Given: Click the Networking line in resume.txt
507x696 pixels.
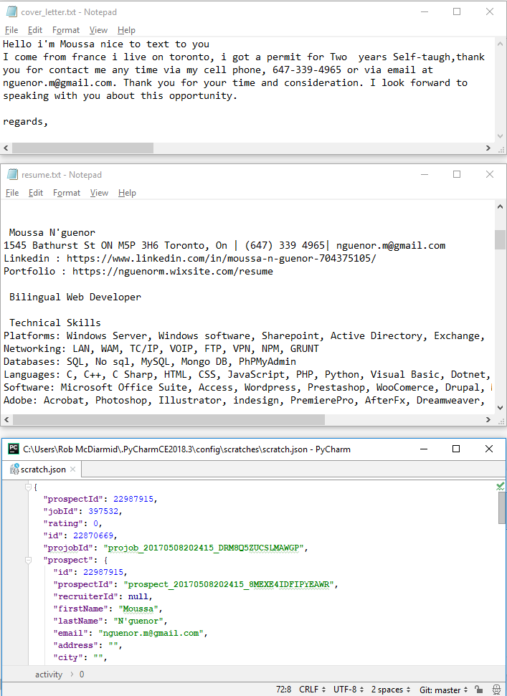Looking at the screenshot, I should [x=161, y=348].
